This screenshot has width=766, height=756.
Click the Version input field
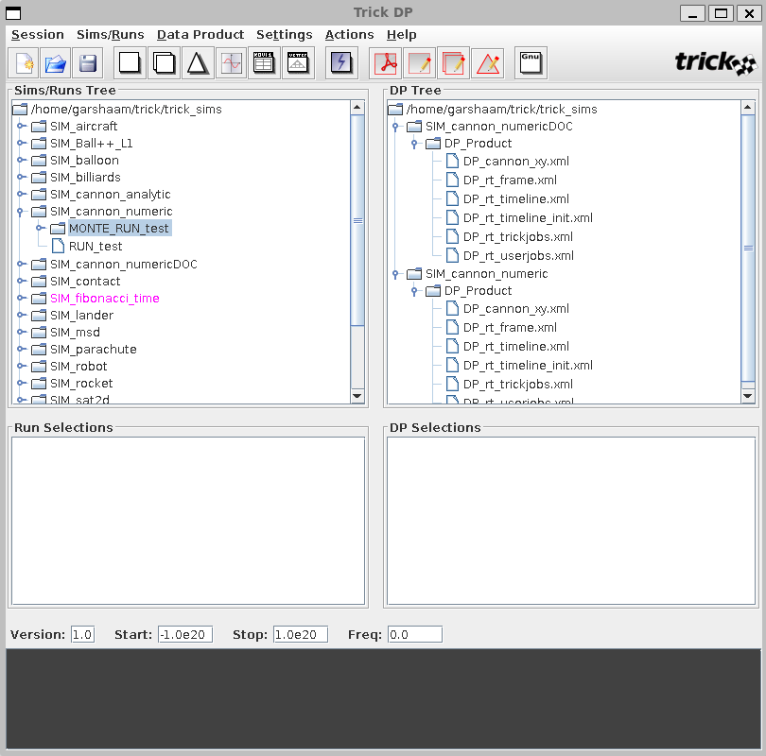[x=82, y=634]
